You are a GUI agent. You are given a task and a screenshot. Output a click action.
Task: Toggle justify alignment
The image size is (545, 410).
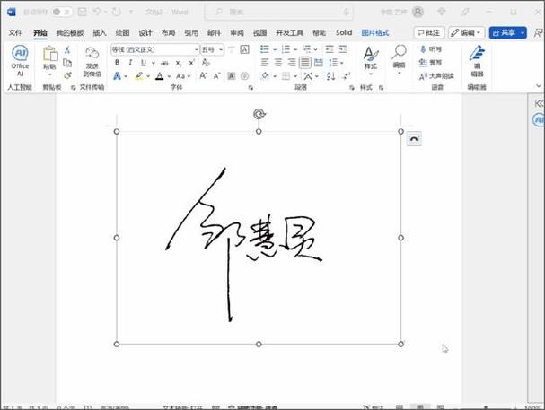coord(305,63)
